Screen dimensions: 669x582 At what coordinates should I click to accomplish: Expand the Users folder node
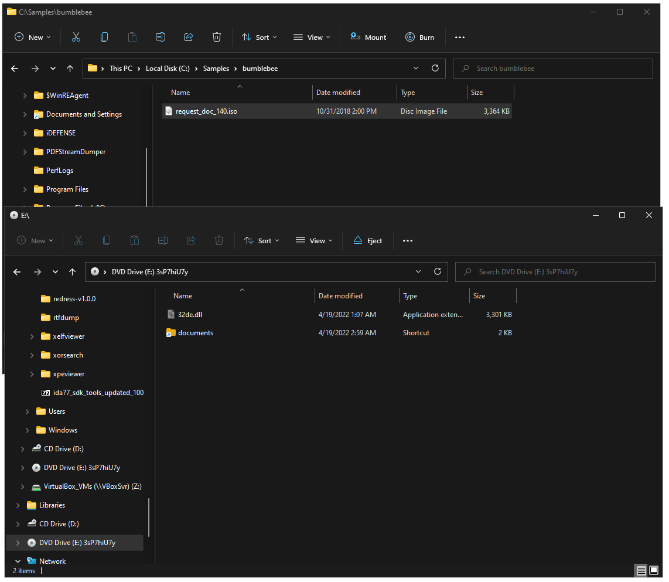28,411
